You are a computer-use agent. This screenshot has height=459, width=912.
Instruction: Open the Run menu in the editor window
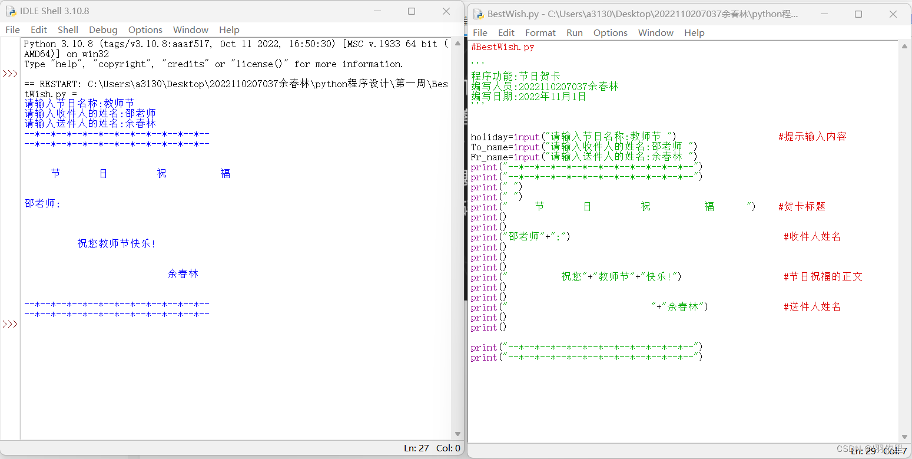click(x=575, y=32)
